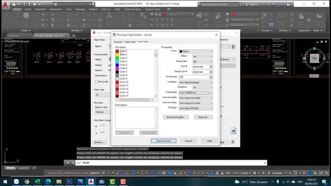Click the Save As button
Screen dimensions: 331x186
pyautogui.click(x=203, y=117)
